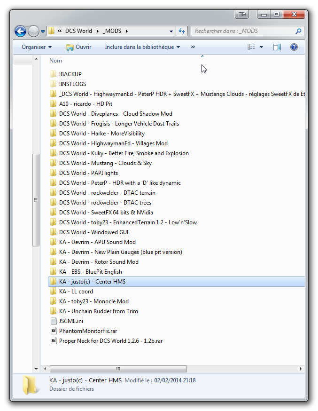Change the view with the view icon

[x=251, y=47]
